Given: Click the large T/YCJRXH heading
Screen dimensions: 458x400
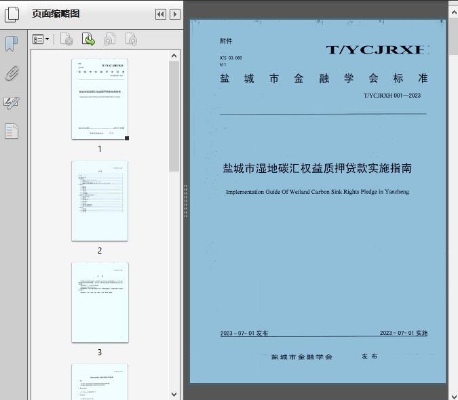Looking at the screenshot, I should click(377, 50).
